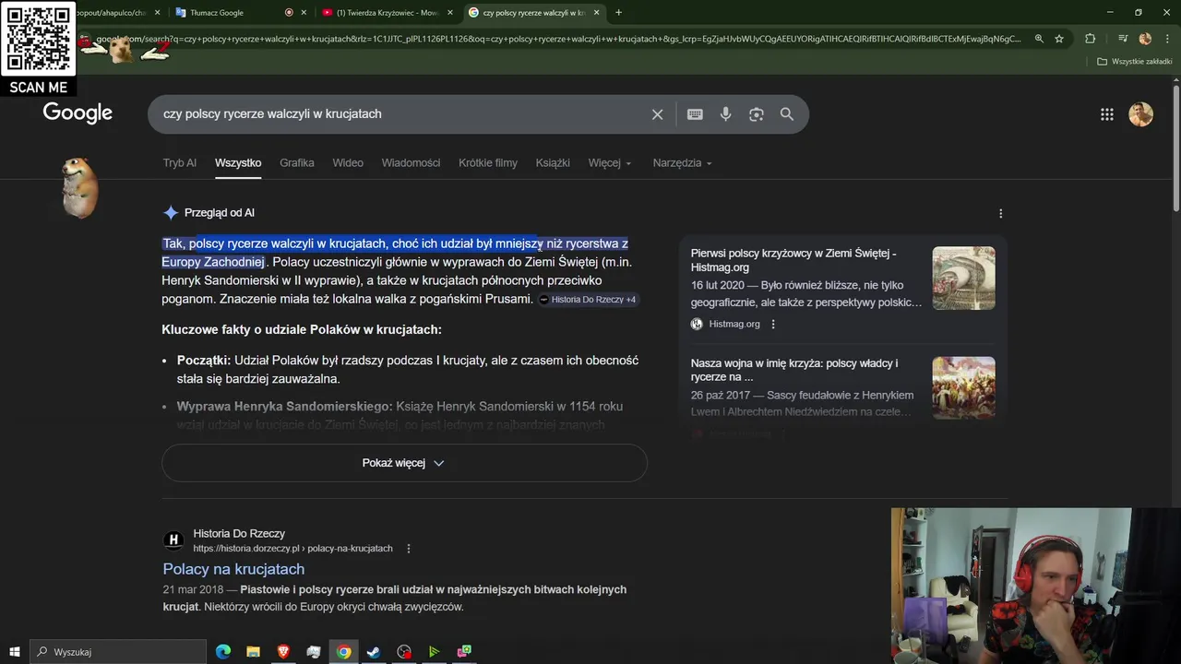1181x664 pixels.
Task: Open 'Pierwsi polscy krzyżowcy w Ziemi Świętej' source
Action: click(x=793, y=260)
